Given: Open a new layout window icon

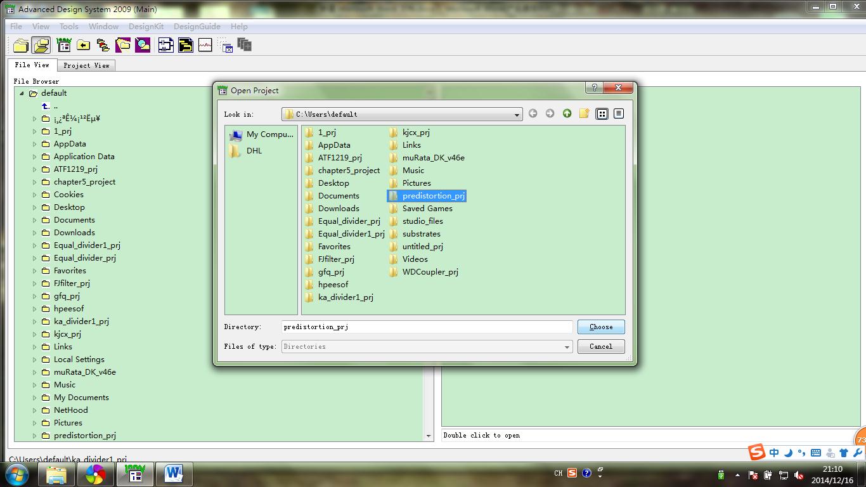Looking at the screenshot, I should point(185,45).
